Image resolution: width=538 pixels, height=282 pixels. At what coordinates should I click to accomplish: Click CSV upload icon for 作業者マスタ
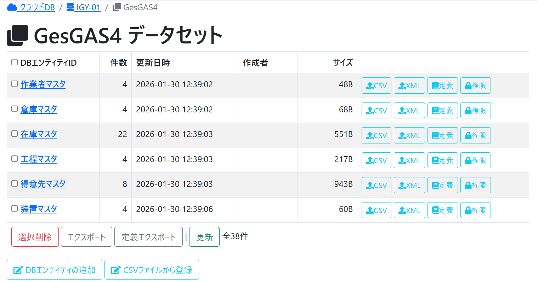tap(370, 86)
